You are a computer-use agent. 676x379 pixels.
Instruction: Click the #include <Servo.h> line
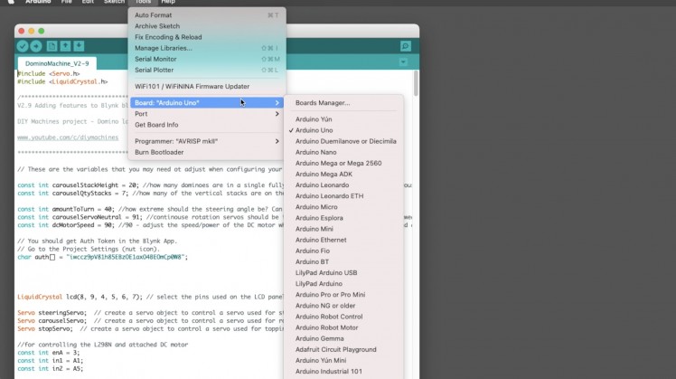[48, 74]
